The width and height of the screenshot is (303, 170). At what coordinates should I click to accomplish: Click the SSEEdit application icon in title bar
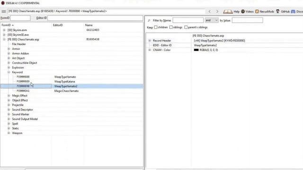tap(3, 3)
